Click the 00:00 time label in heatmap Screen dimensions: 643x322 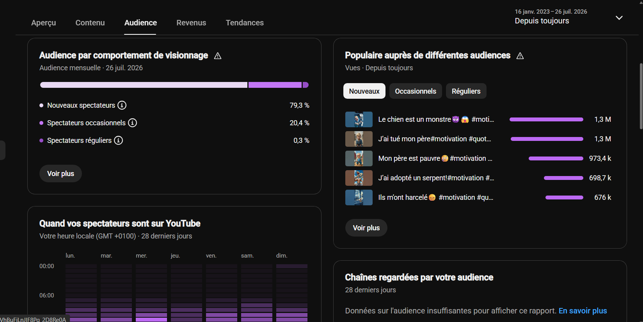tap(47, 266)
